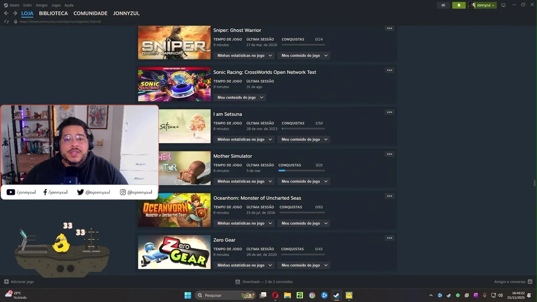Switch to the COMUNIDADE tab
The height and width of the screenshot is (302, 537).
[90, 13]
